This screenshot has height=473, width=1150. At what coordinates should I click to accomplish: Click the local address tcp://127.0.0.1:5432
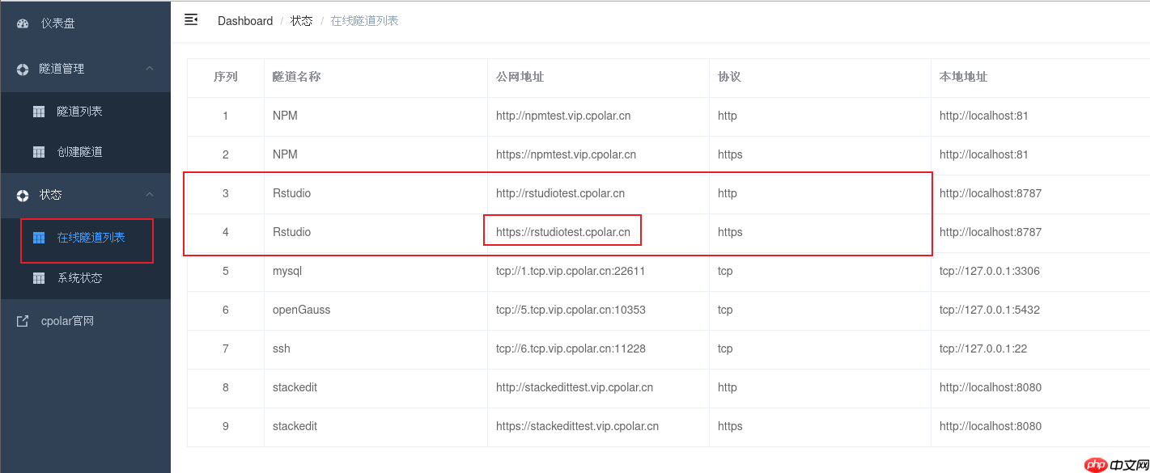[990, 310]
